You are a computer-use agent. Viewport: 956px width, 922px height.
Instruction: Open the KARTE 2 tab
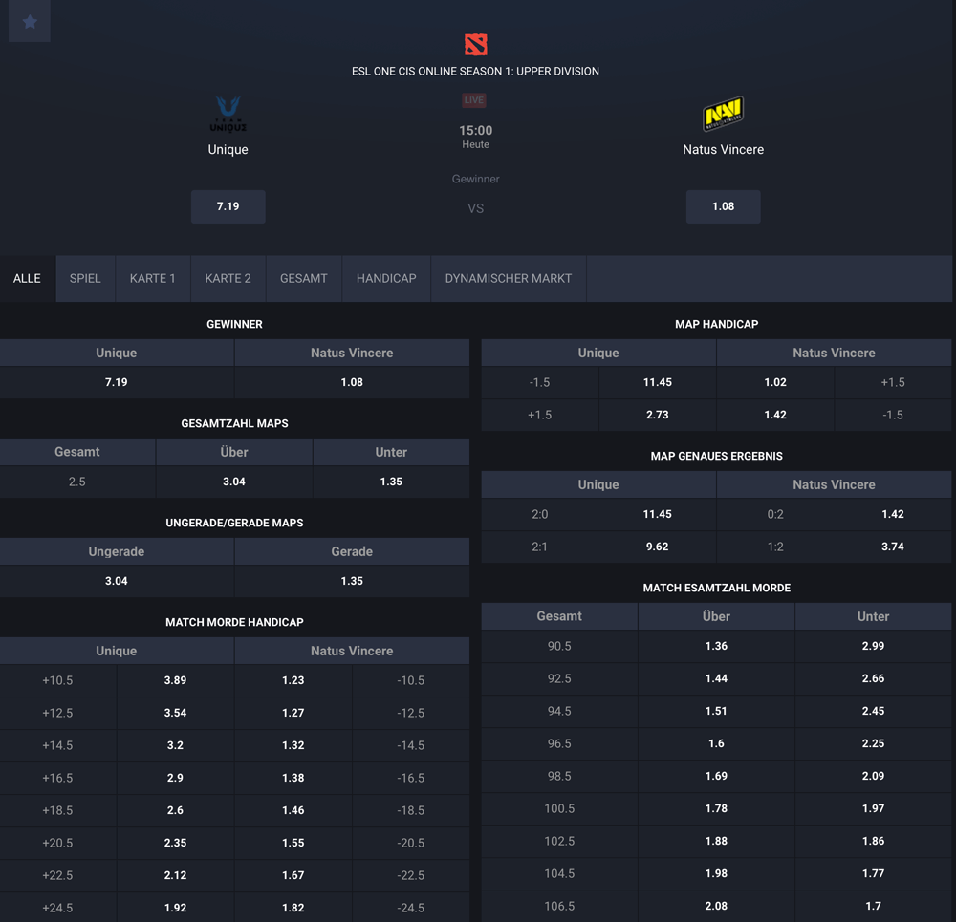click(228, 278)
